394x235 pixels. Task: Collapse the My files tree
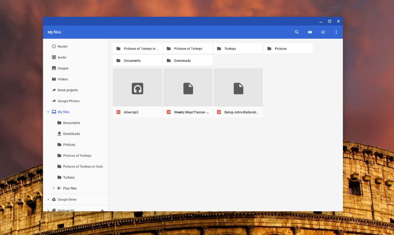click(48, 112)
